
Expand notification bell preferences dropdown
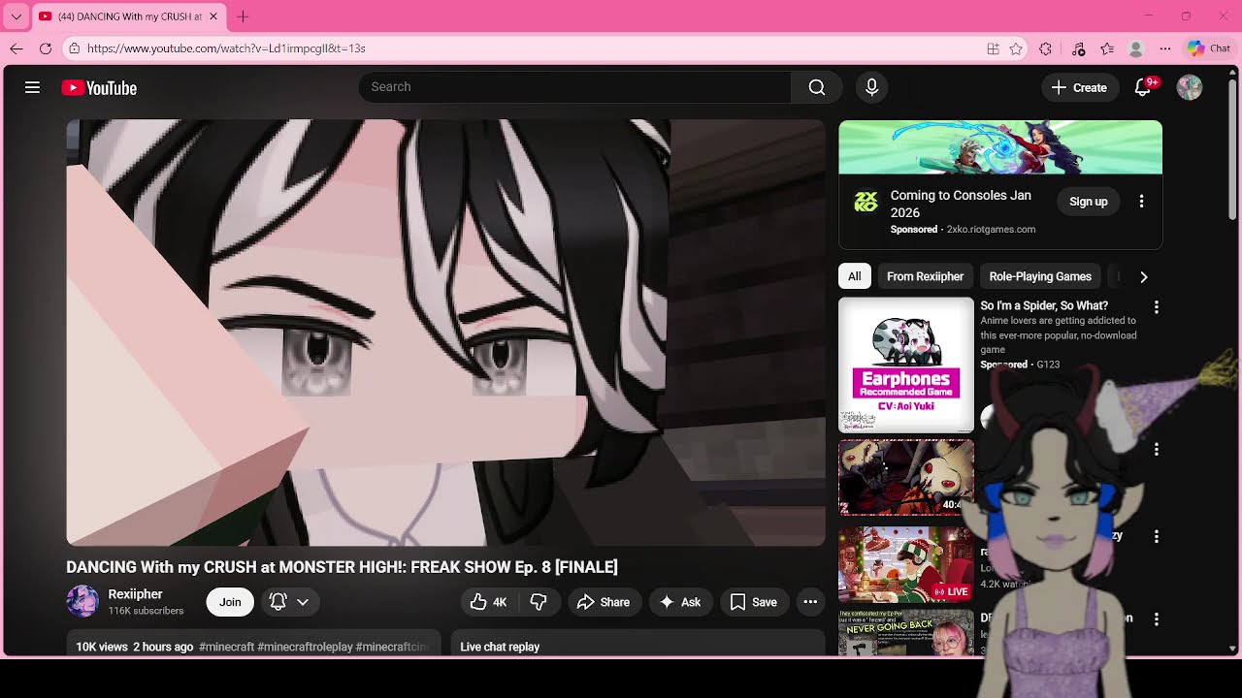tap(289, 602)
